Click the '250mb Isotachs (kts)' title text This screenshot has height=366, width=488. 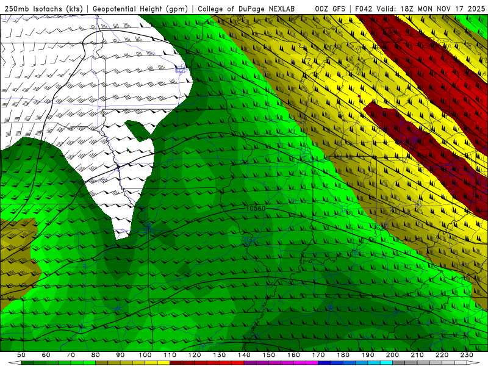tap(43, 9)
